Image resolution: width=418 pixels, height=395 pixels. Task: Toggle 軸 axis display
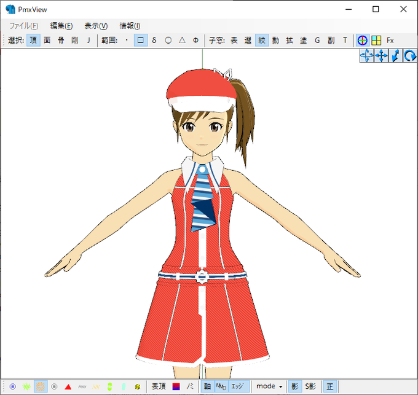tap(207, 386)
